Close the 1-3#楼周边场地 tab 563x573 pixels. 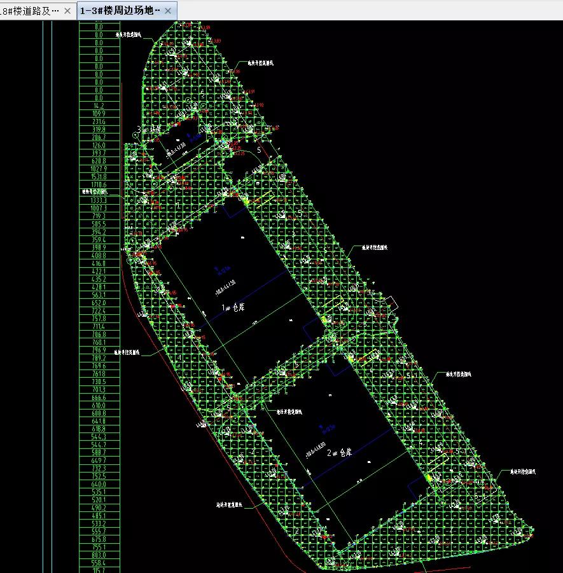[167, 11]
